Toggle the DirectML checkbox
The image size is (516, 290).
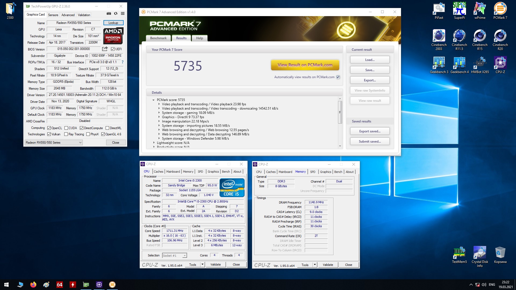(107, 128)
